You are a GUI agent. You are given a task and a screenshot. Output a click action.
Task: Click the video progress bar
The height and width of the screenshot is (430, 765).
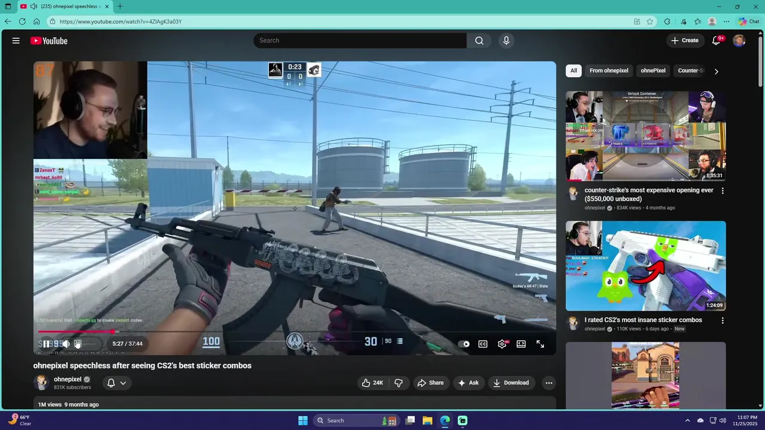tap(295, 331)
